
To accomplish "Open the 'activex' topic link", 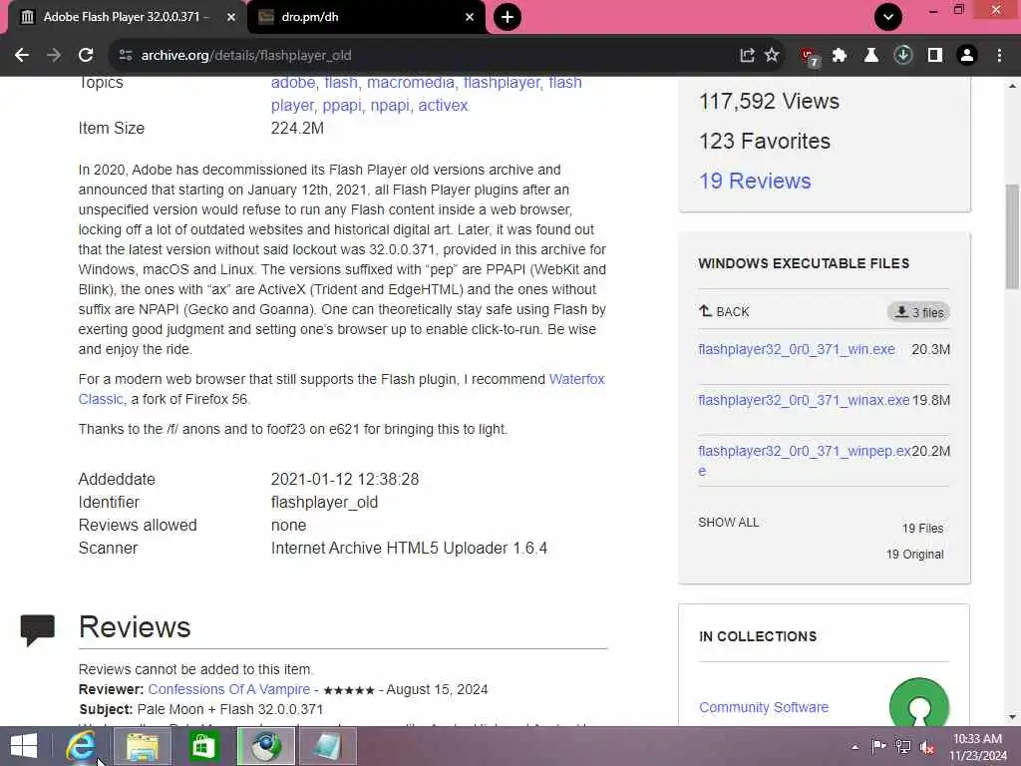I will click(443, 106).
